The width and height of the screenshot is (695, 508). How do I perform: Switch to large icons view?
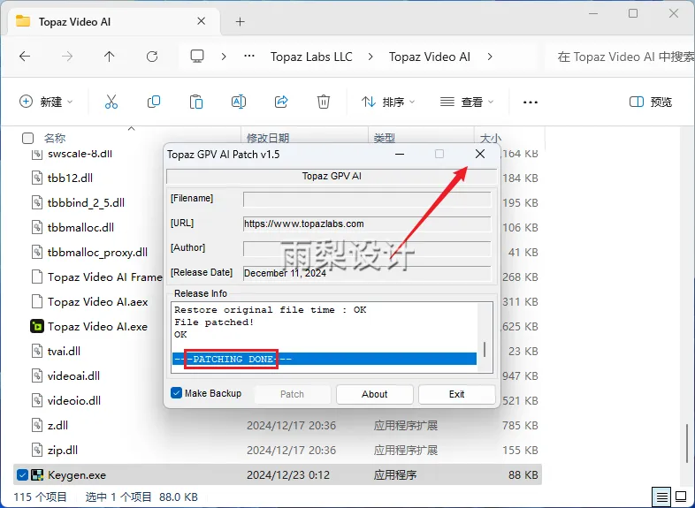[681, 497]
